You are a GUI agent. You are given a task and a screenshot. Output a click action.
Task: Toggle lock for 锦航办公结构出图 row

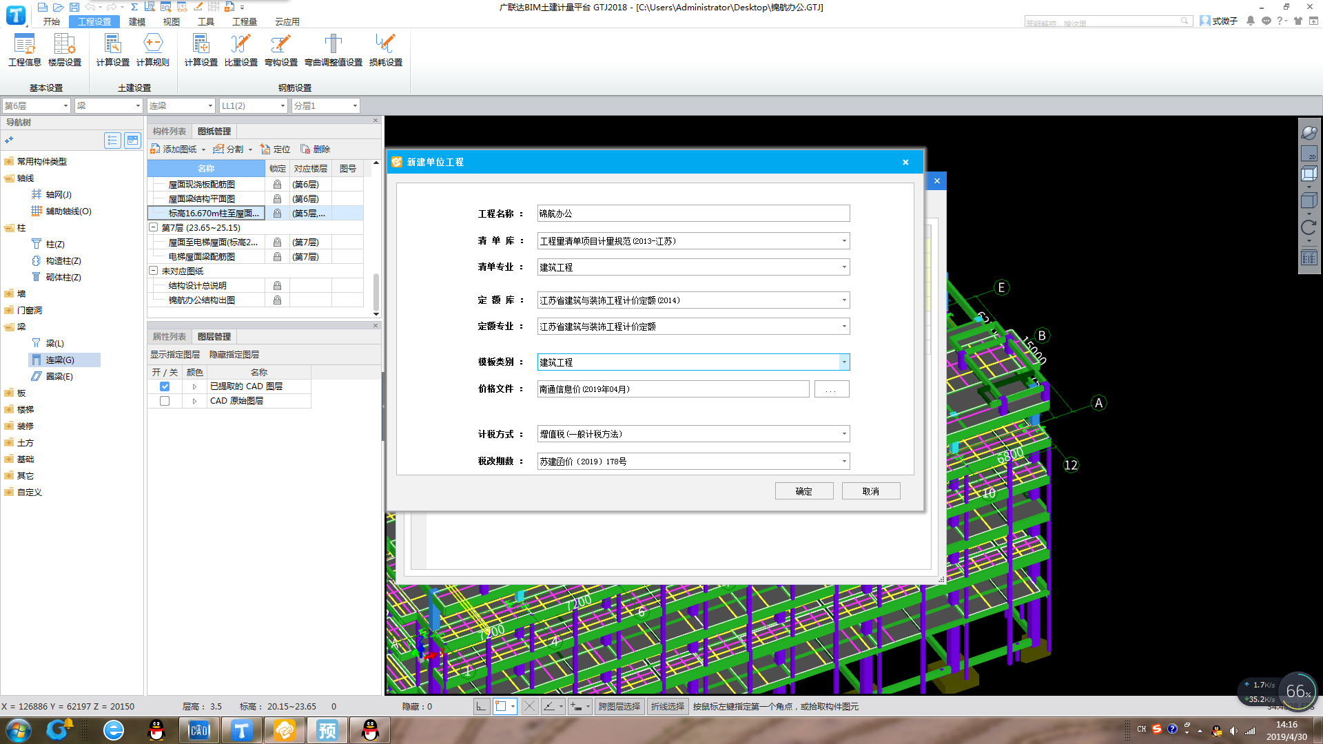(x=277, y=300)
